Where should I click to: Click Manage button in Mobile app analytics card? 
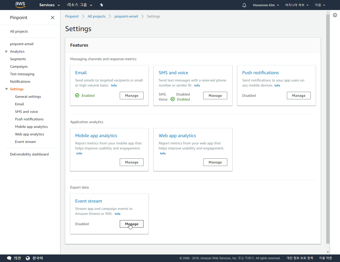point(132,162)
